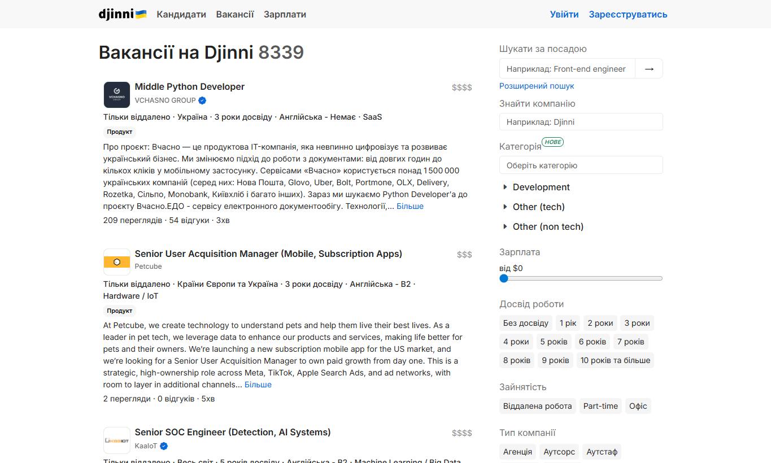Toggle the '1 рік' experience filter
The image size is (771, 463).
[568, 323]
